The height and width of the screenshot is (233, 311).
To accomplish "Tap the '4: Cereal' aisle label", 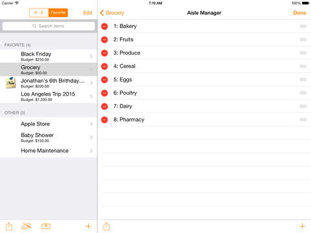I will click(x=124, y=66).
